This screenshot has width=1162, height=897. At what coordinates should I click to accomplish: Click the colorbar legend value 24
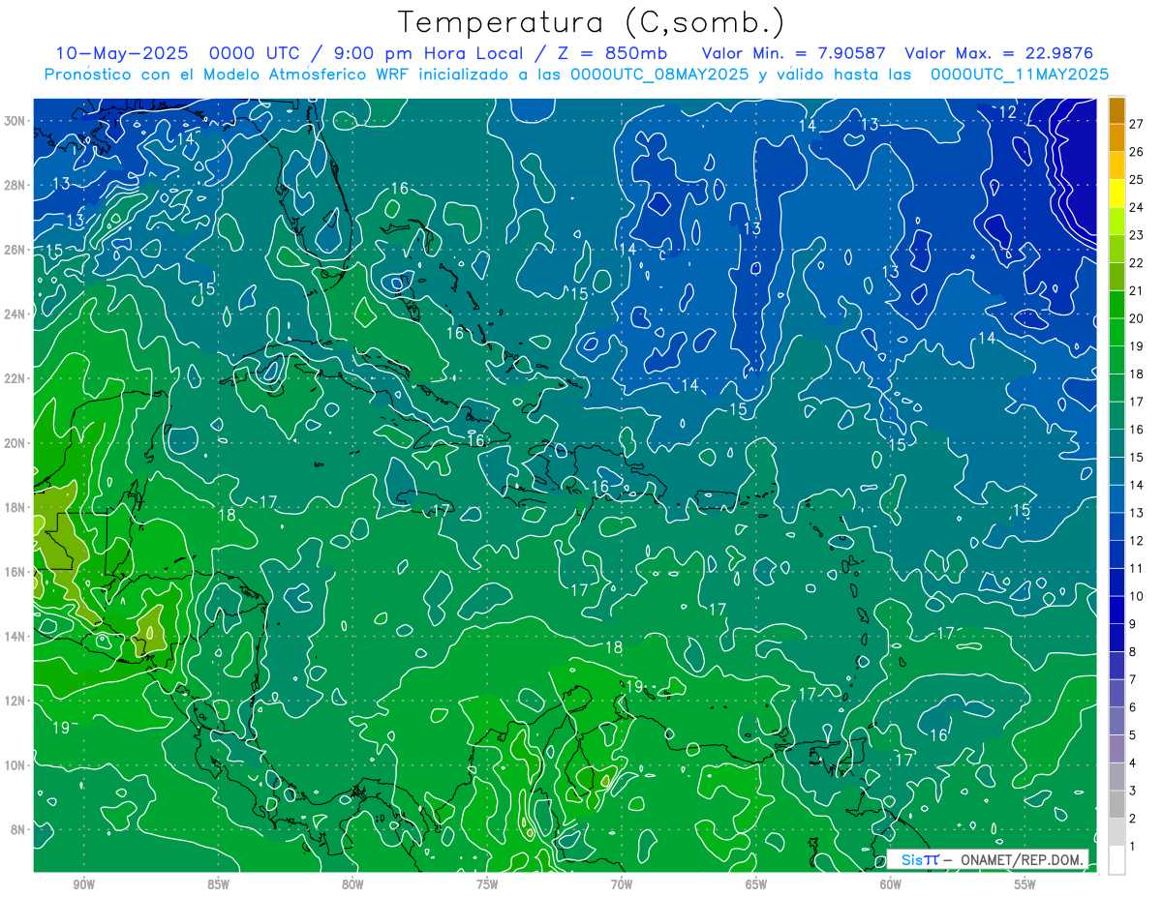1137,207
